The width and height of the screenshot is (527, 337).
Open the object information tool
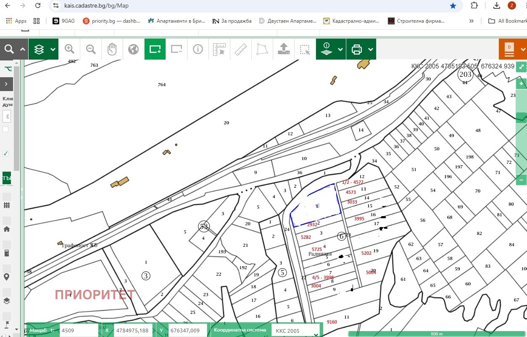click(198, 49)
